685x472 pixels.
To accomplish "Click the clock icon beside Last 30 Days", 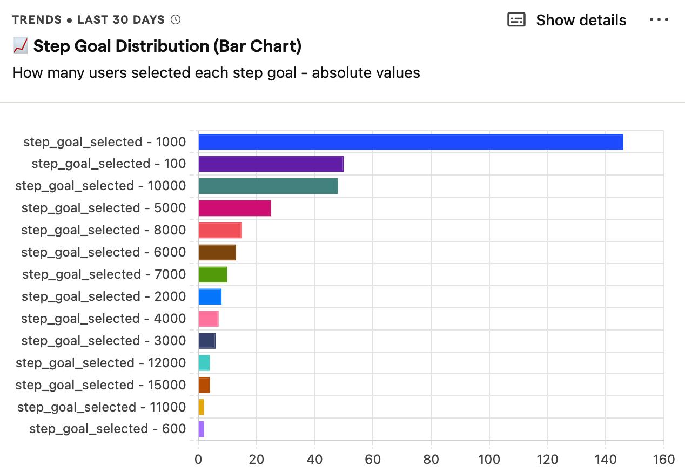I will point(176,20).
